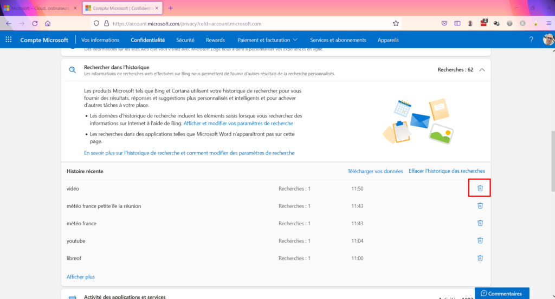Open the Sécurité section
This screenshot has width=555, height=299.
click(185, 40)
